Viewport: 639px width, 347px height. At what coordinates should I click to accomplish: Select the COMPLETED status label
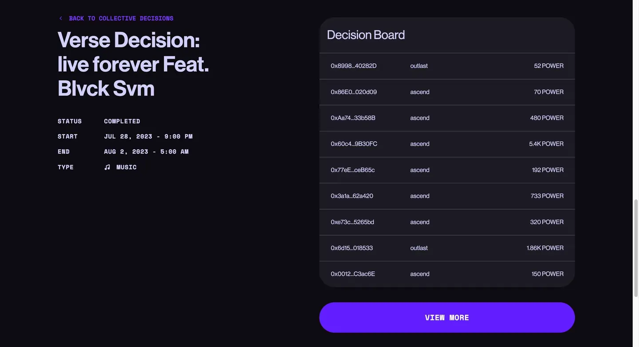point(122,121)
